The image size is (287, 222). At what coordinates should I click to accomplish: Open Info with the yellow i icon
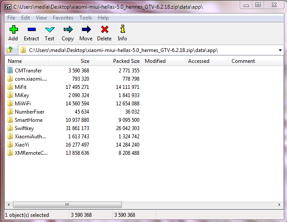(122, 29)
